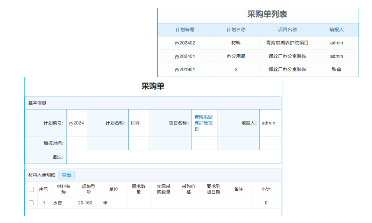Click the 采购单列表 title
This screenshot has width=372, height=223.
[259, 13]
